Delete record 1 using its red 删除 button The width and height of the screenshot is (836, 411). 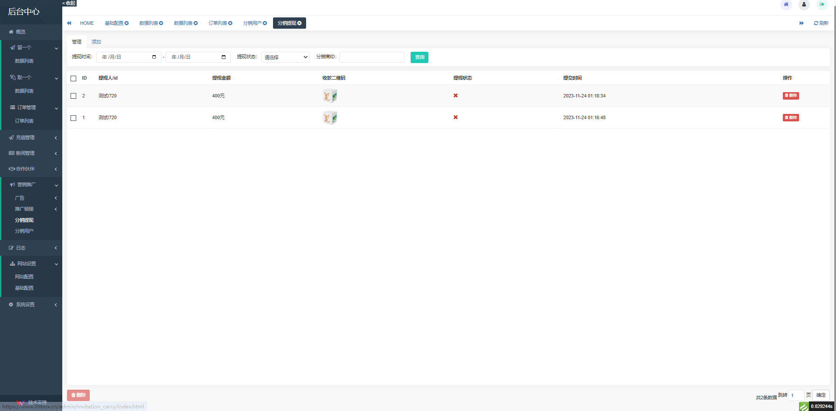[790, 118]
